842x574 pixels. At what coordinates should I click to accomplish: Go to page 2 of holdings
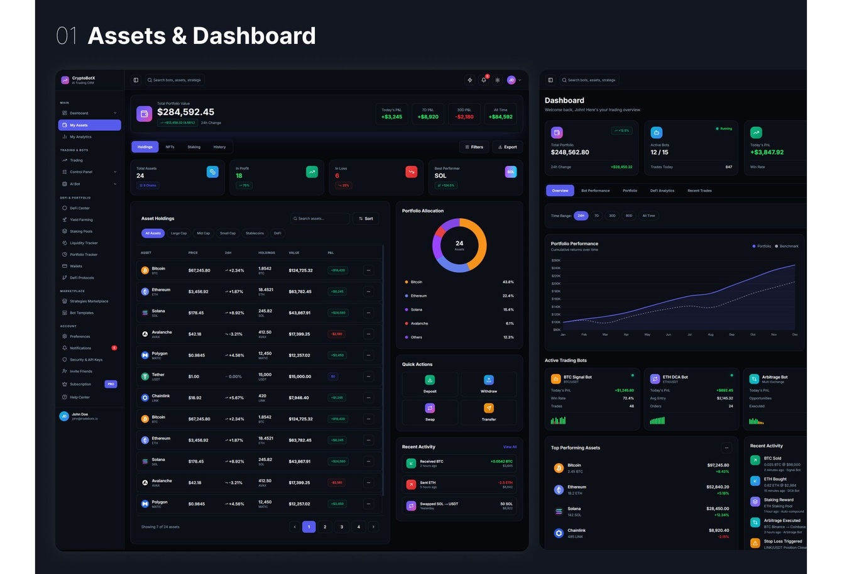tap(325, 527)
